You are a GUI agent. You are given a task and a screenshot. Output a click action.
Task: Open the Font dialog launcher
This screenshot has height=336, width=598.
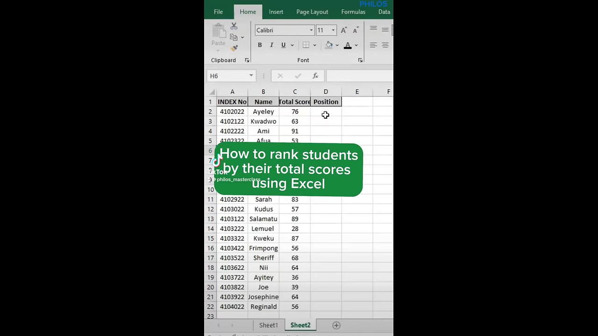coord(360,60)
